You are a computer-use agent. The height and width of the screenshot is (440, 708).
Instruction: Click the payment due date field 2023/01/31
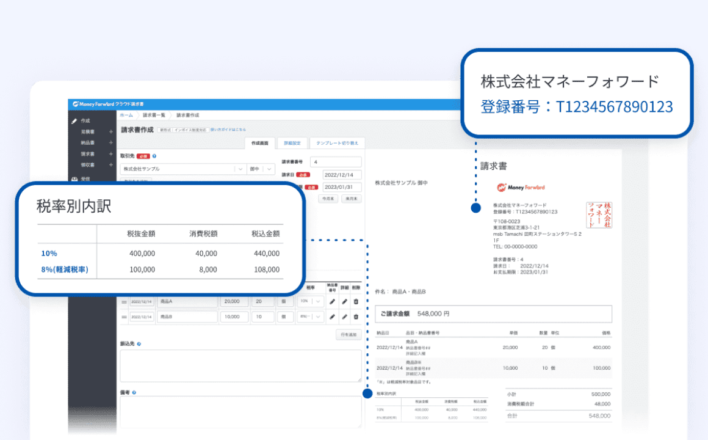tap(342, 187)
